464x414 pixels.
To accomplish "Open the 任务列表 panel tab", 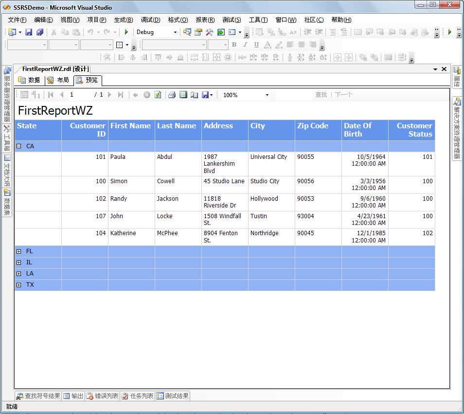I will click(138, 396).
